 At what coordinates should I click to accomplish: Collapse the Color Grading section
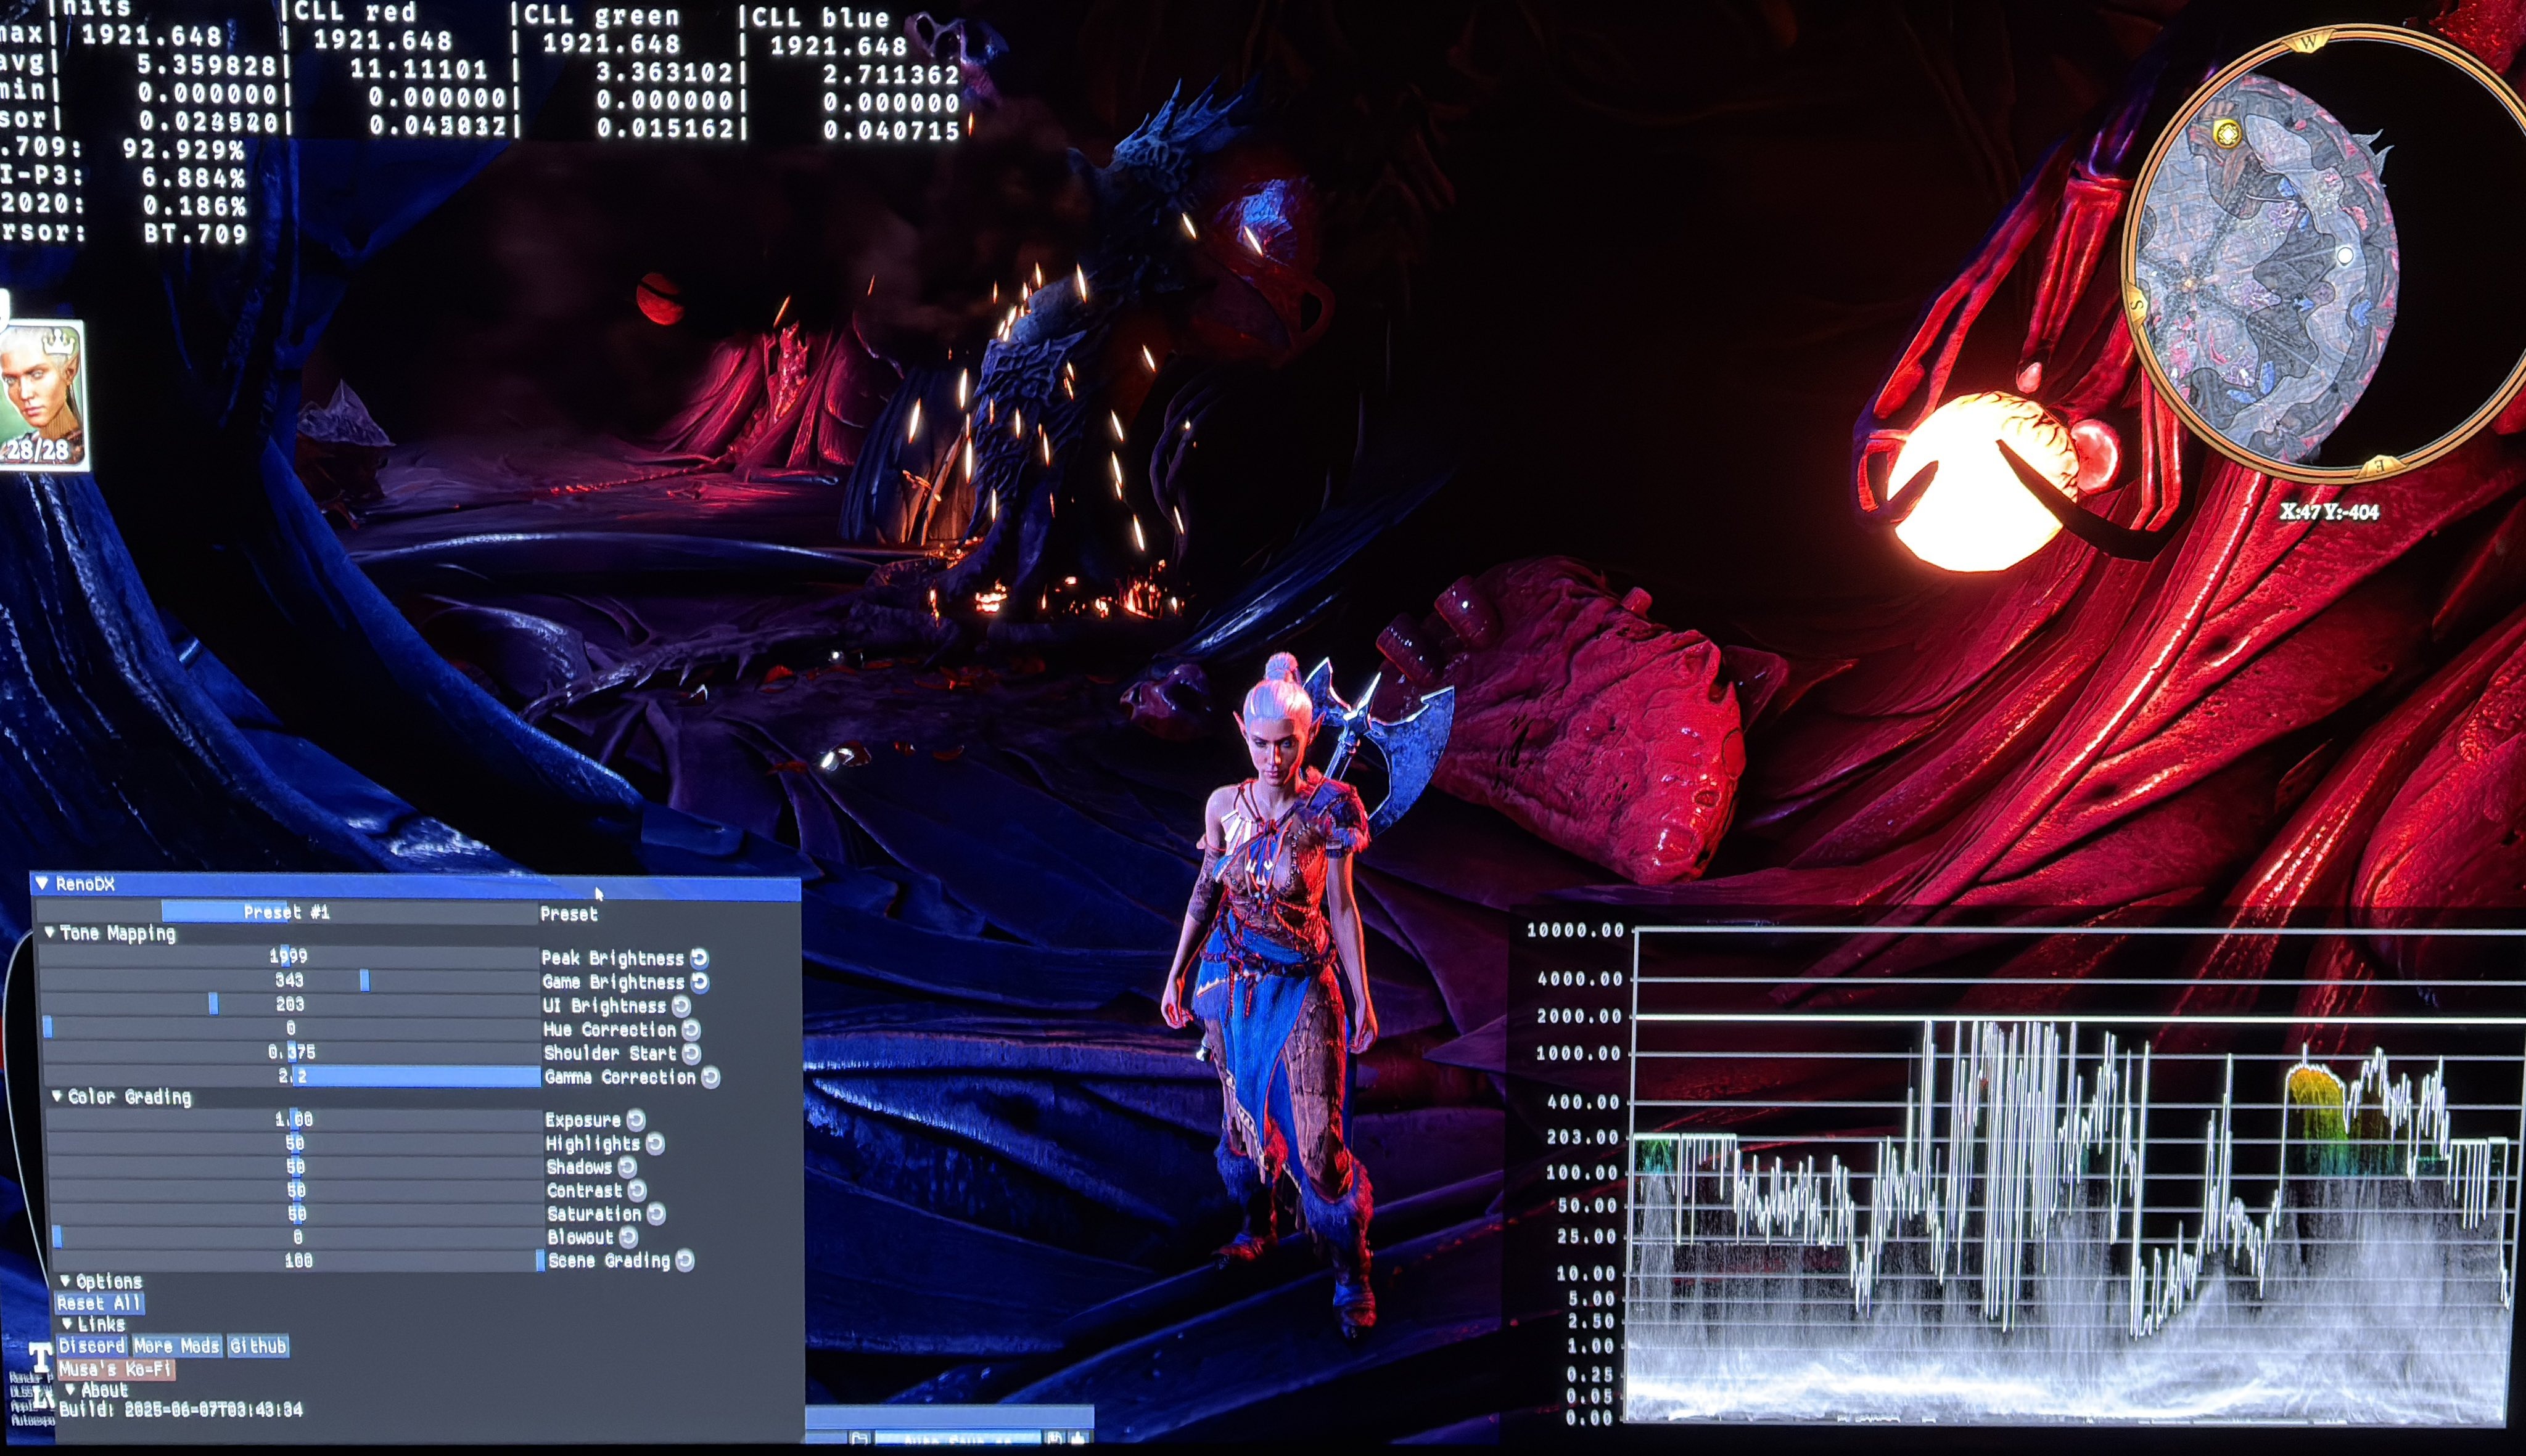point(57,1097)
